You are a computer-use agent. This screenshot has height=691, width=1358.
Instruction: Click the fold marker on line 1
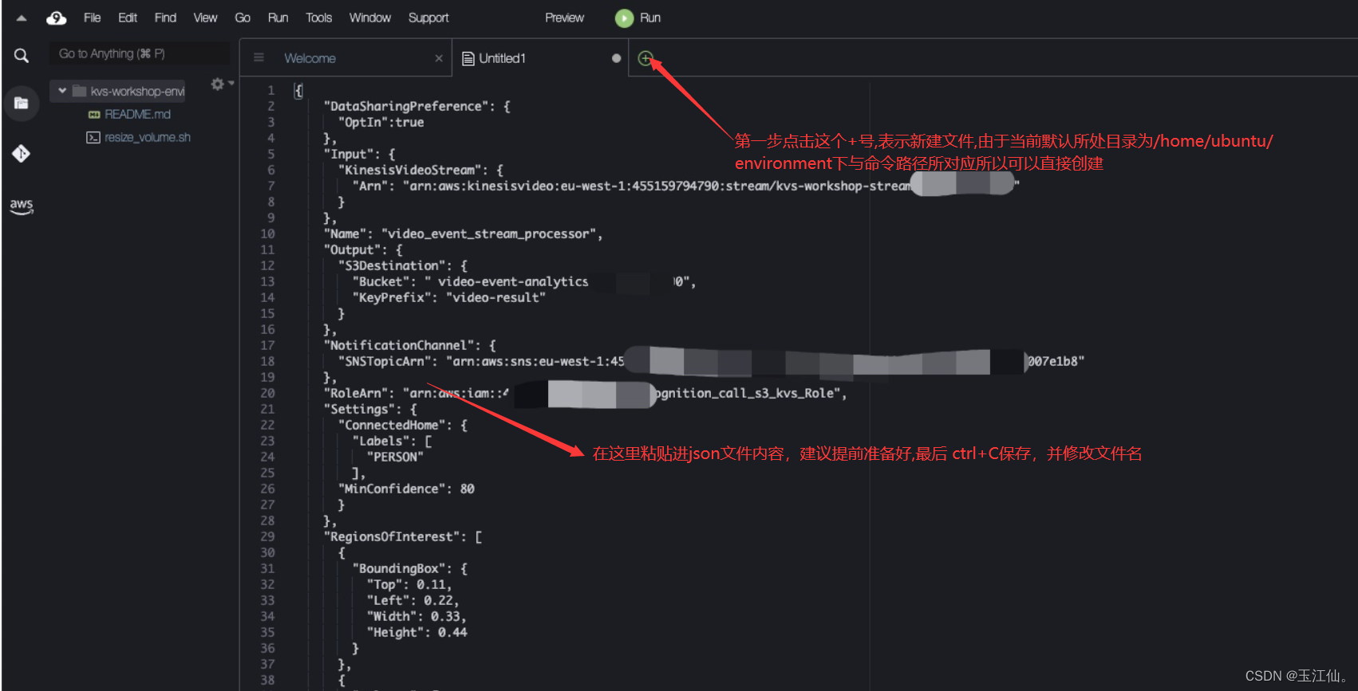pos(298,90)
